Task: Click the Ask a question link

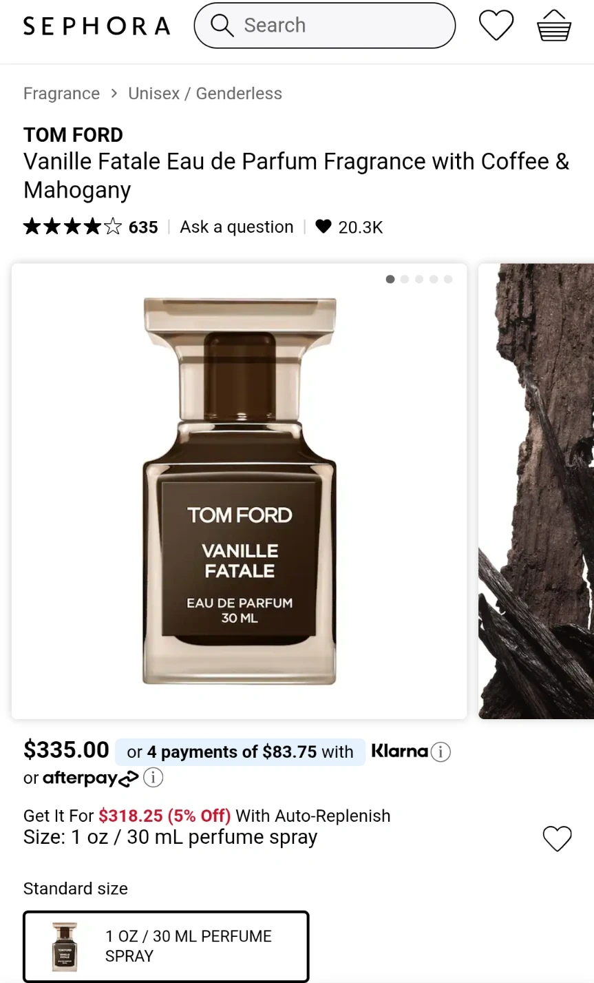Action: click(x=236, y=227)
